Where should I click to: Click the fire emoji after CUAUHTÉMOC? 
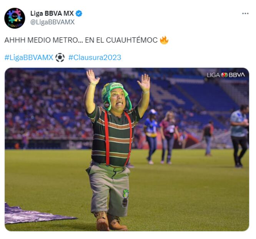click(164, 40)
